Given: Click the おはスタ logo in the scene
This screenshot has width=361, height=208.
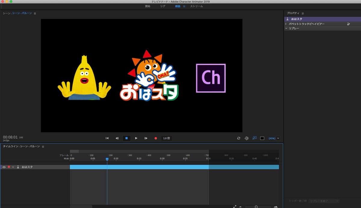Looking at the screenshot, I should click(150, 75).
